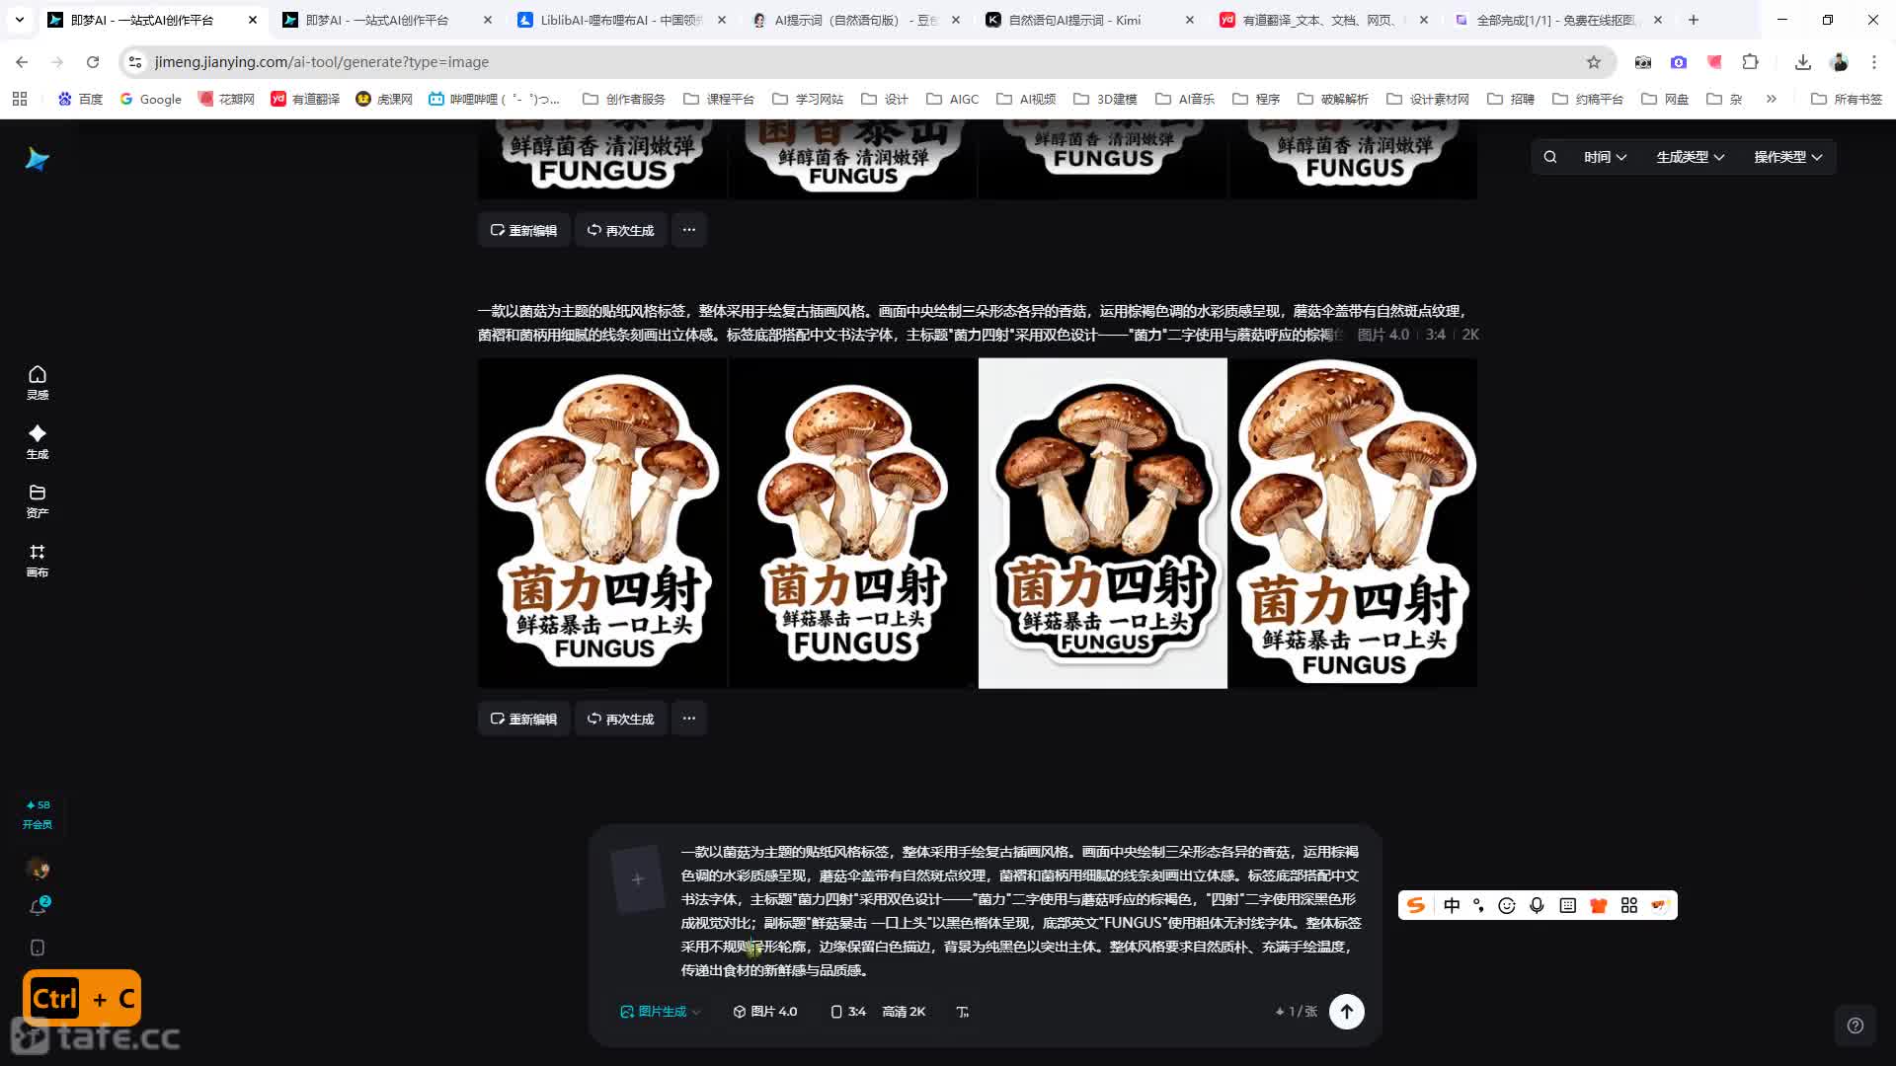
Task: Expand the bookmarks overflow chevron
Action: pyautogui.click(x=1771, y=99)
